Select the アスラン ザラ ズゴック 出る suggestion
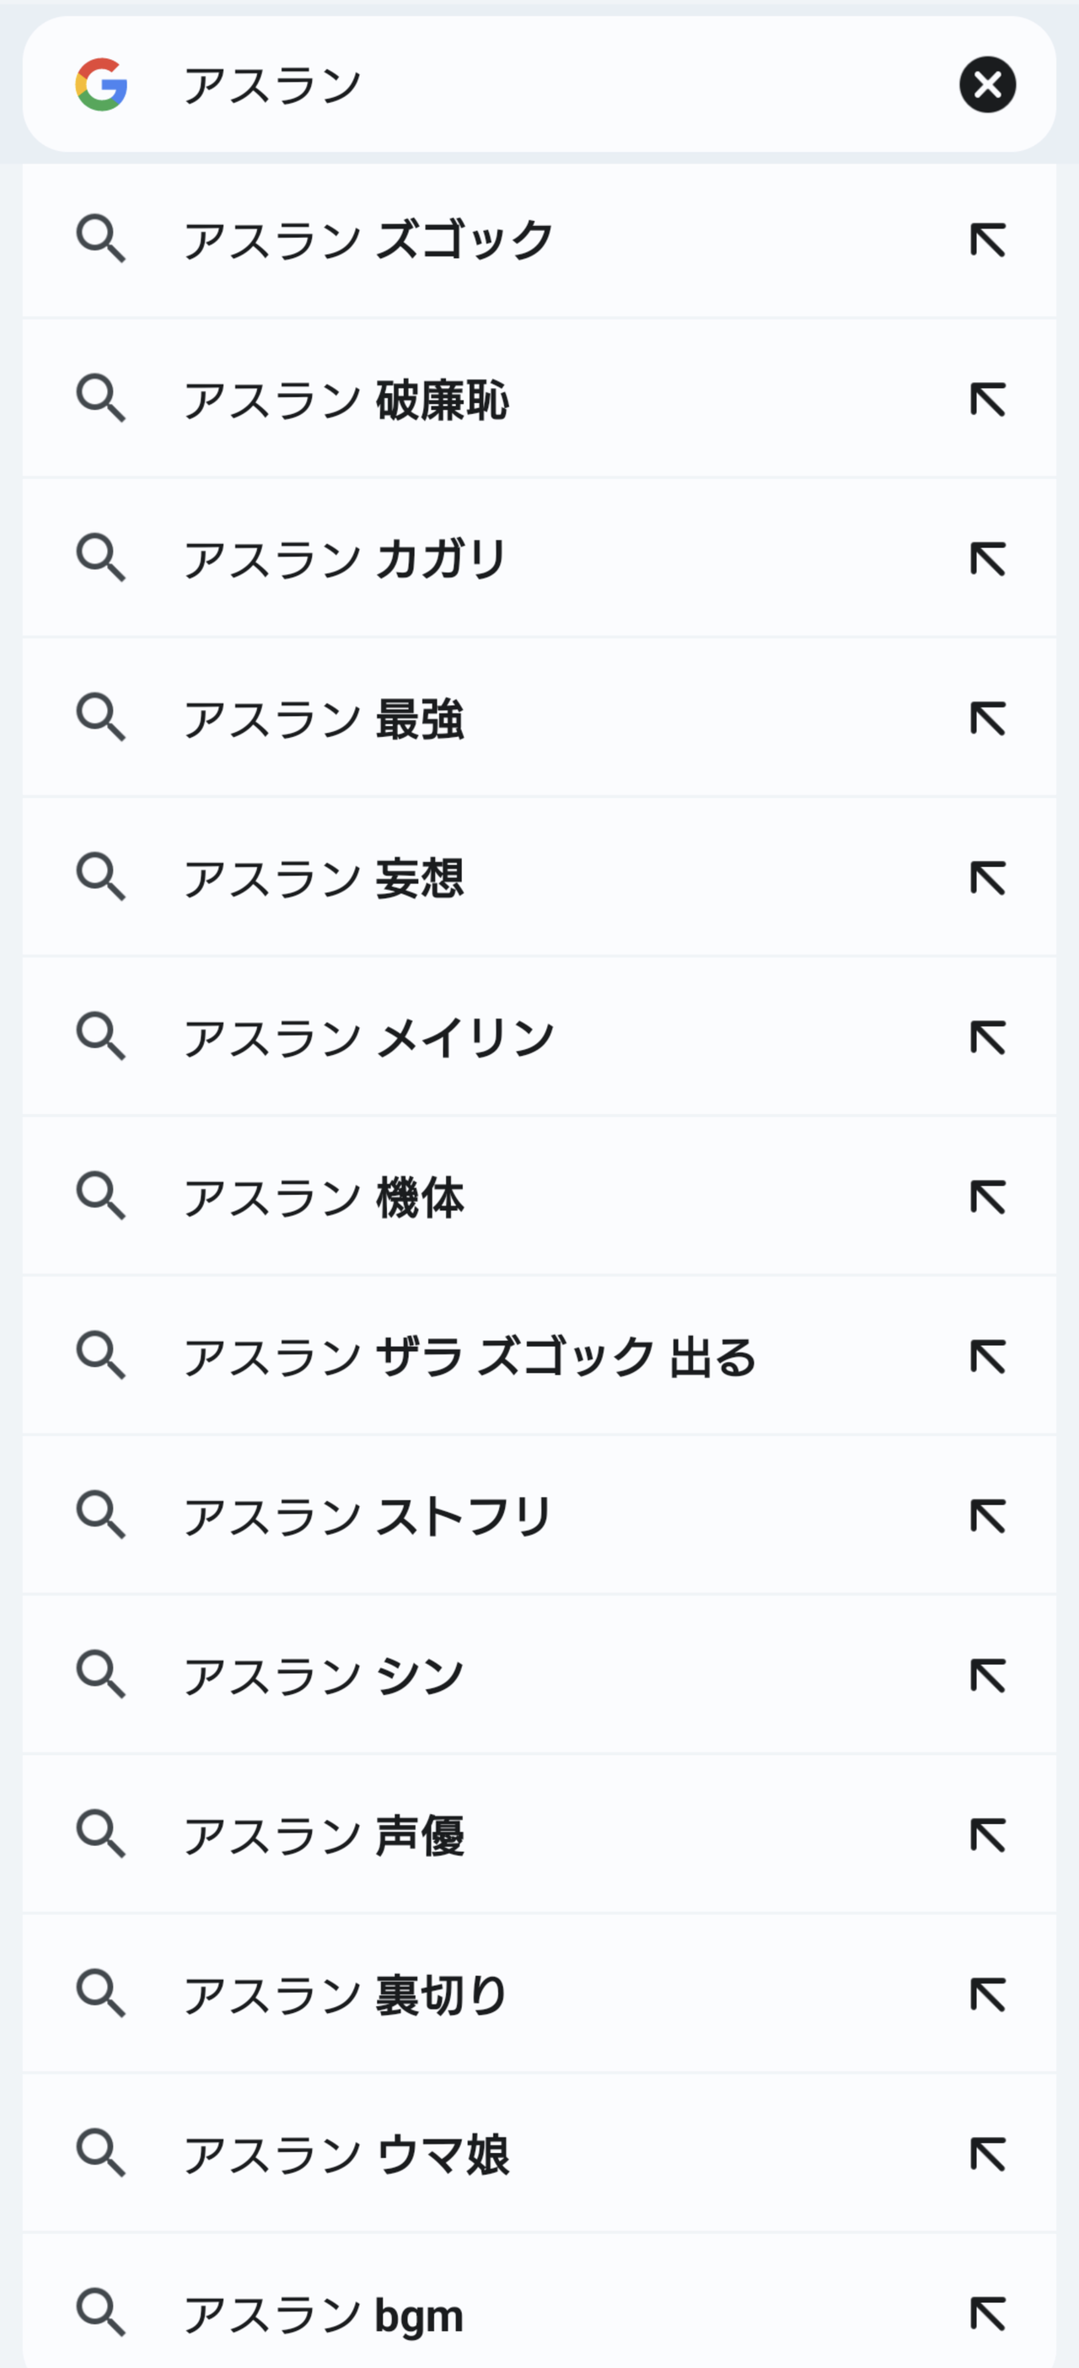The image size is (1079, 2368). pyautogui.click(x=469, y=1357)
